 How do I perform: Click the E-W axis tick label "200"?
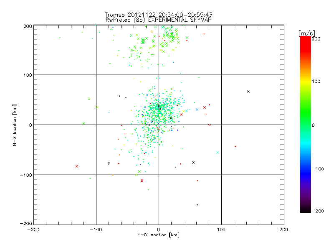click(x=284, y=230)
